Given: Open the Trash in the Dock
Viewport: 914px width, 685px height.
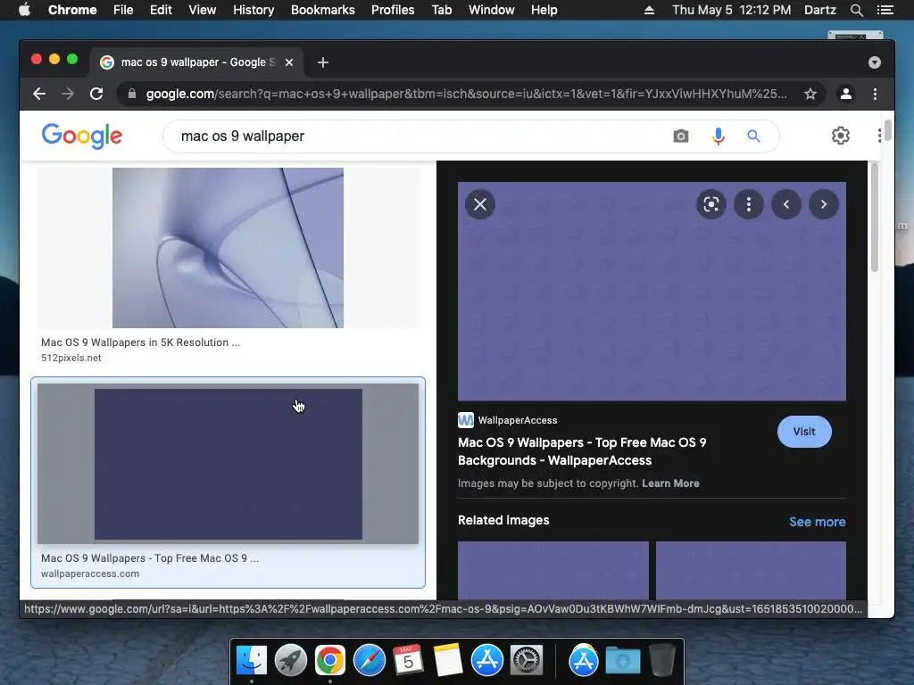Looking at the screenshot, I should [x=662, y=661].
